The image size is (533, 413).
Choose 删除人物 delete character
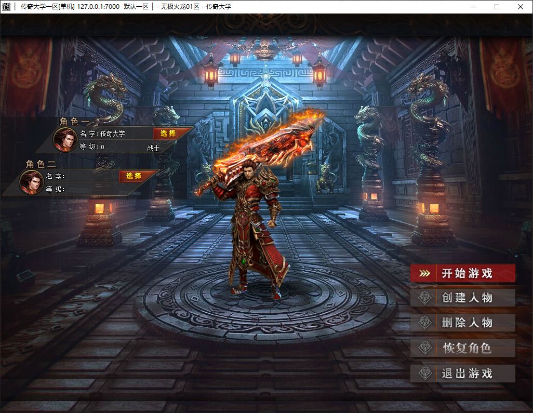(x=463, y=323)
